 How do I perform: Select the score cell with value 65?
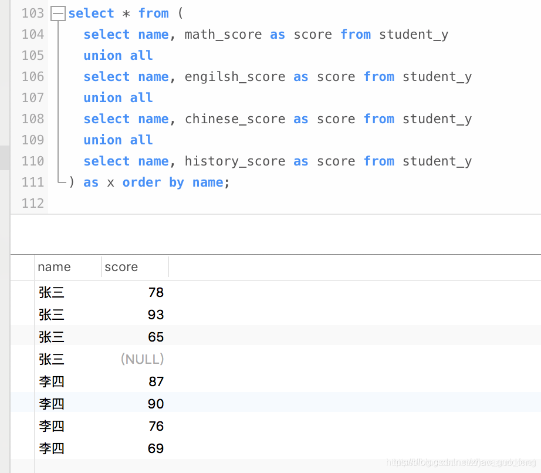tap(135, 337)
